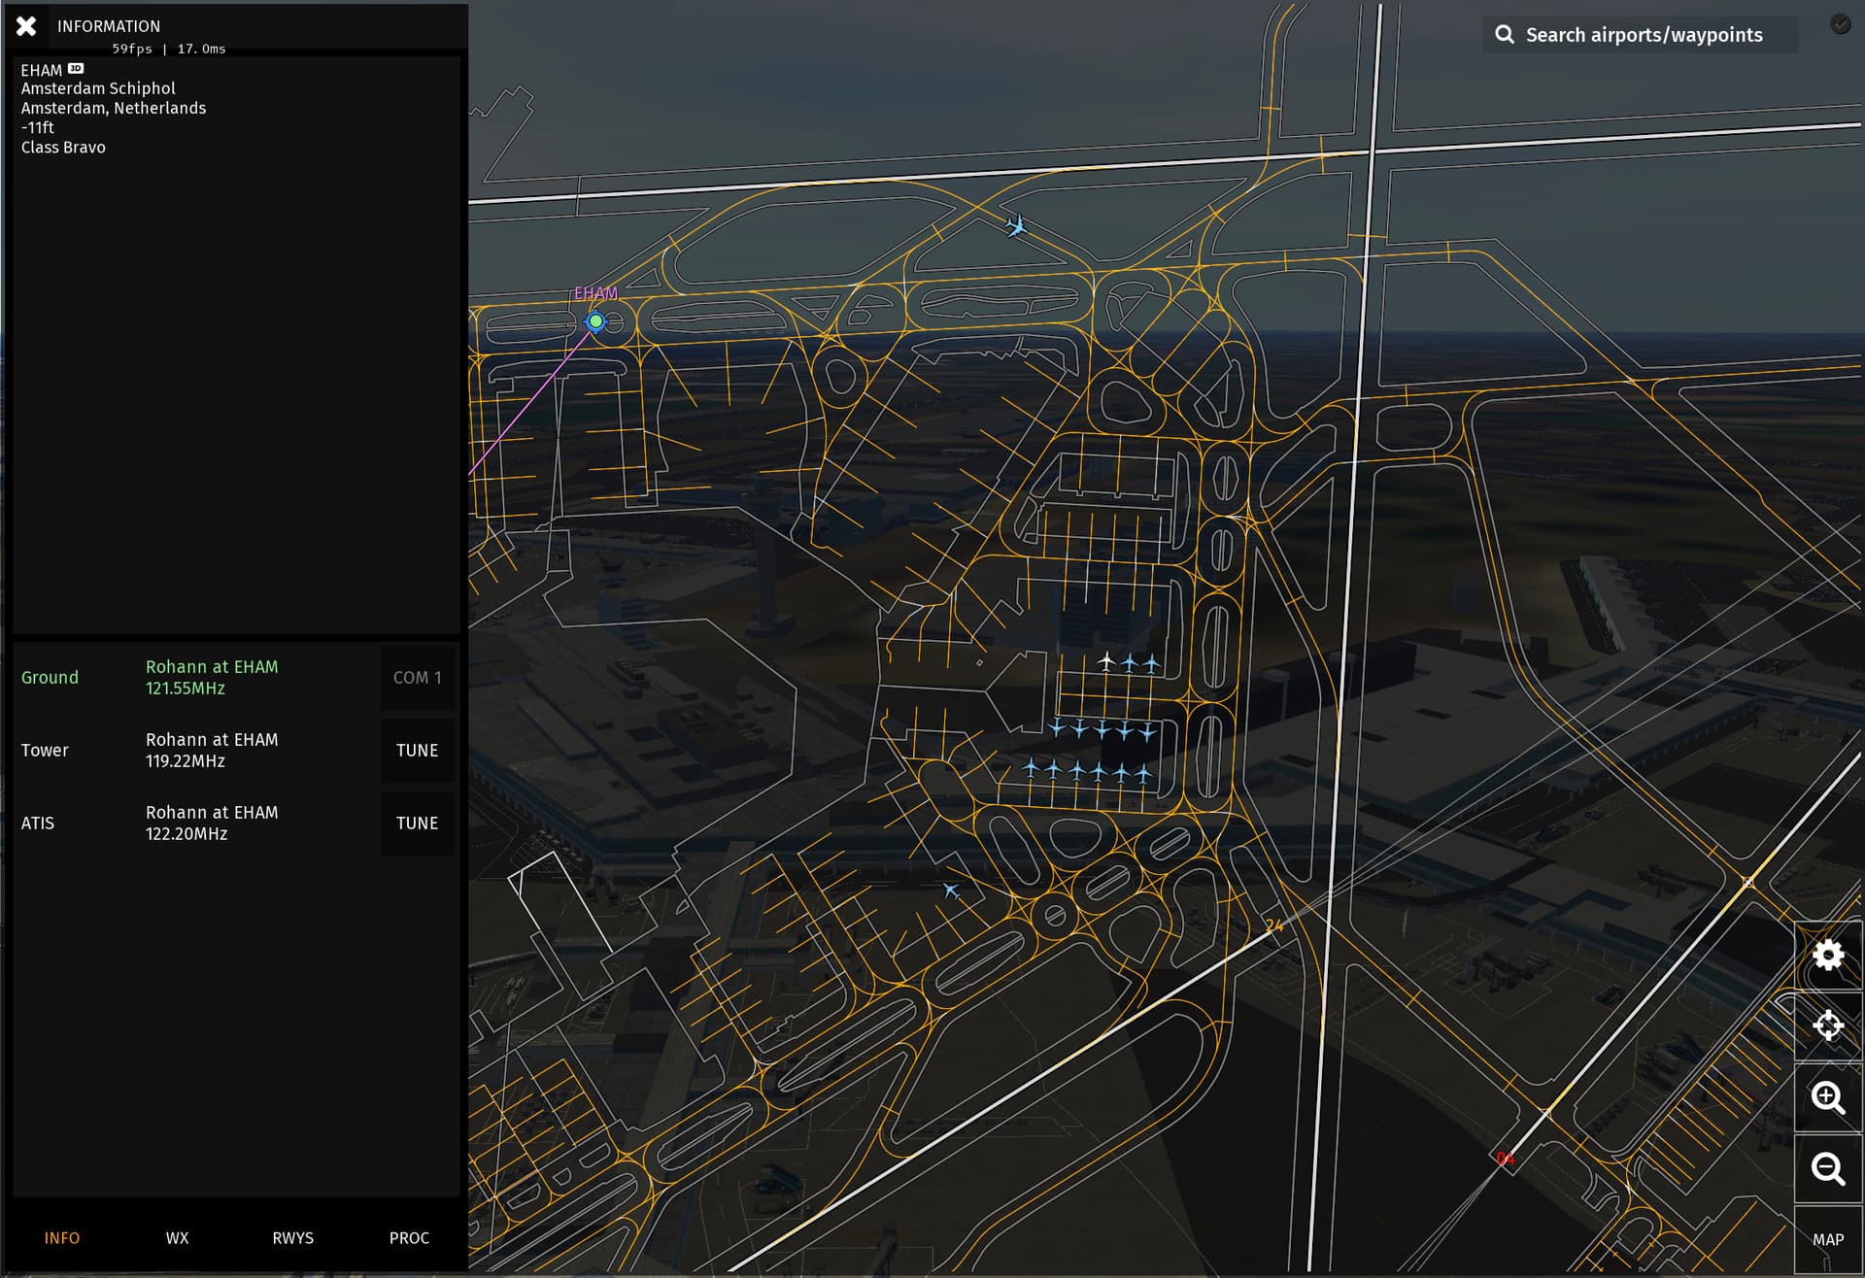Click the search magnifier icon
This screenshot has width=1865, height=1278.
tap(1504, 35)
